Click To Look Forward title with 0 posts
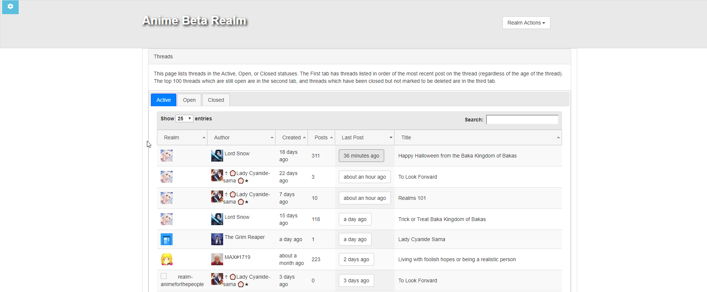Image resolution: width=707 pixels, height=292 pixels. (x=418, y=280)
